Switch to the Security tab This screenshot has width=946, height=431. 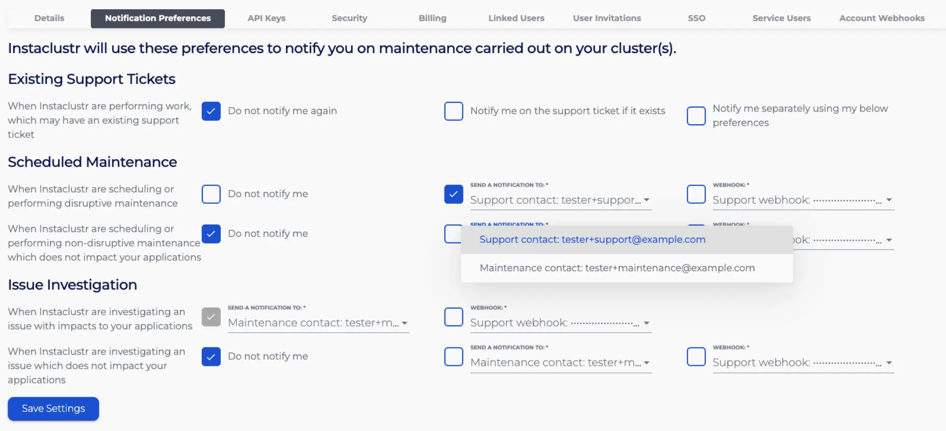[349, 18]
